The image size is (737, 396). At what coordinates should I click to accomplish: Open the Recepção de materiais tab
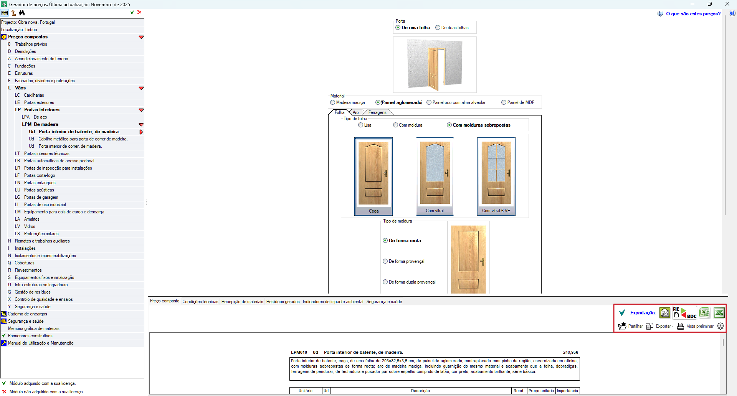(x=242, y=302)
